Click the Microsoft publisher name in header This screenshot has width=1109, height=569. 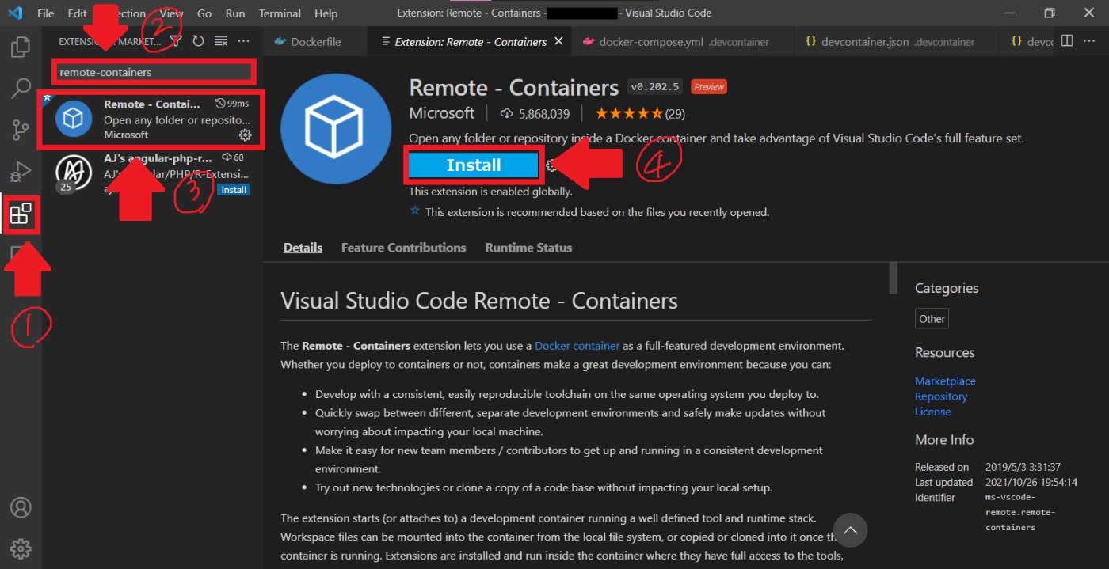(441, 114)
